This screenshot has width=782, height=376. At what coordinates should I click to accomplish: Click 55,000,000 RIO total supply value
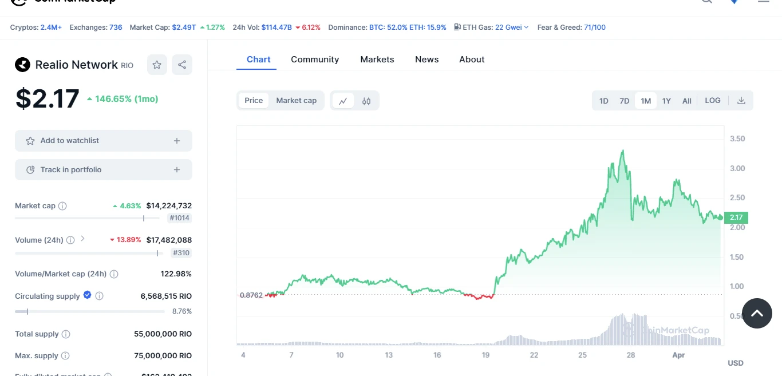pyautogui.click(x=163, y=334)
